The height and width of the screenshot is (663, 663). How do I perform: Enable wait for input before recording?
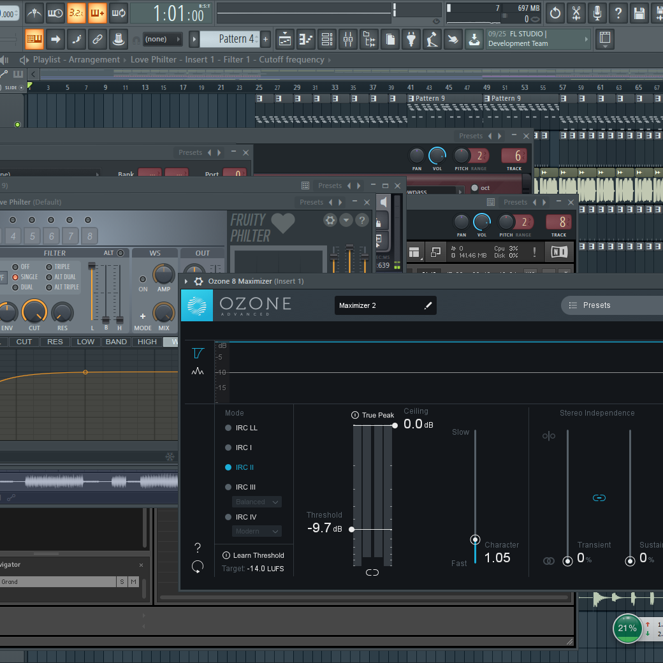tap(55, 13)
